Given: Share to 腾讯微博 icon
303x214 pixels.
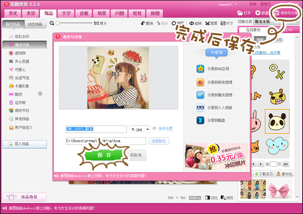Looking at the screenshot, I should [200, 95].
